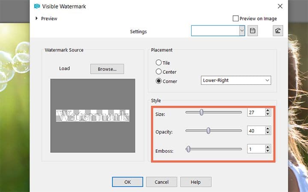Click the Watermark preview thumbnail
Screen dimensions: 308x192
93,116
